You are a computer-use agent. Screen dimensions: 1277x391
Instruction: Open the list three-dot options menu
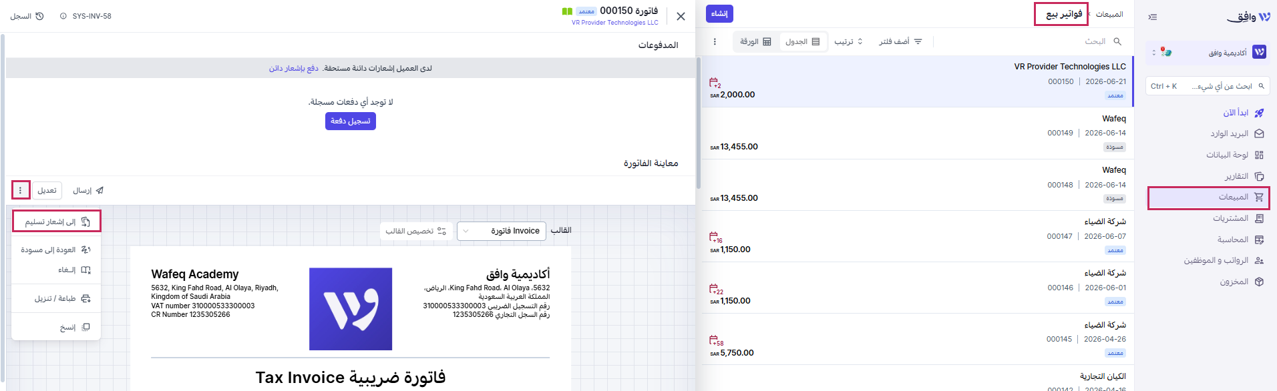[x=715, y=41]
